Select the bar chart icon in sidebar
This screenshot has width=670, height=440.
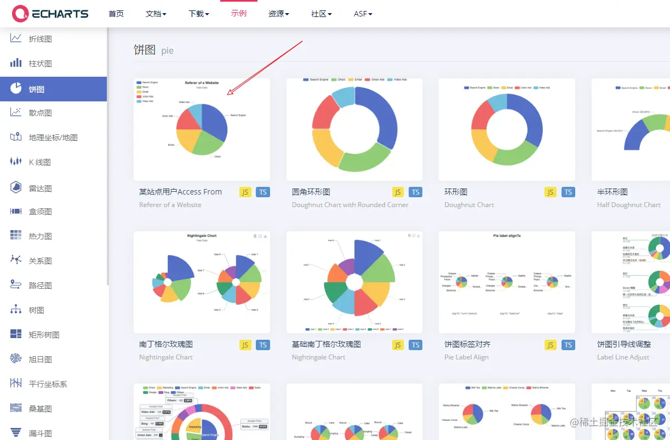click(x=16, y=63)
